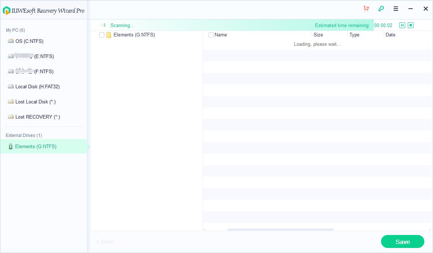
Task: Click the scanning progress bar
Action: (x=231, y=25)
